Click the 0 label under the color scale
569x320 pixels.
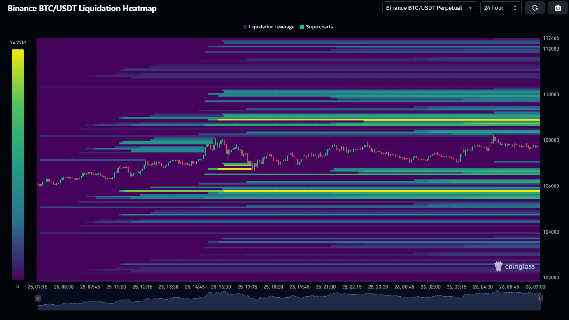[x=18, y=287]
